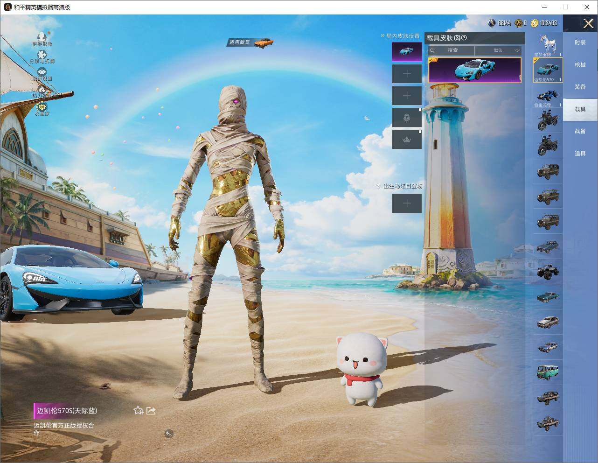Select the 迈凯伦570 vehicle thumbnail in sidebar
Image resolution: width=598 pixels, height=463 pixels.
click(x=548, y=70)
